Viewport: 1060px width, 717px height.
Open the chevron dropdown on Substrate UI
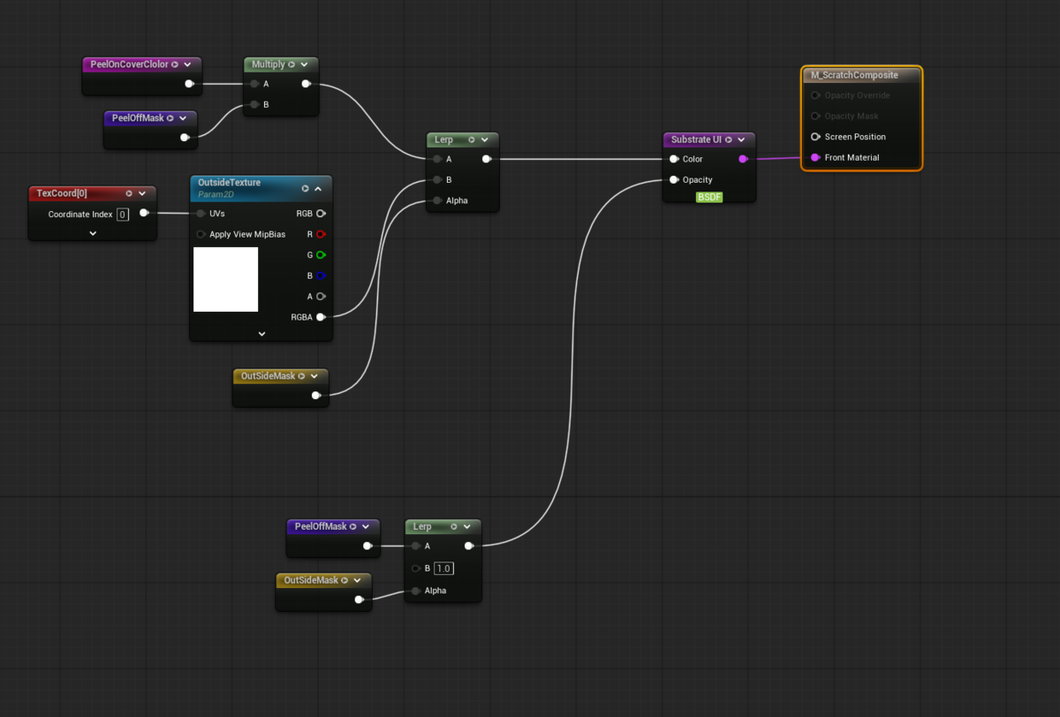[x=742, y=140]
